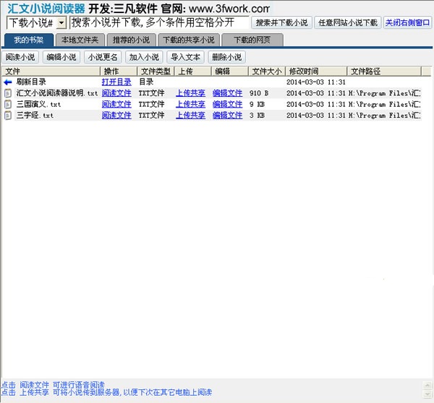Screen dimensions: 434x403
Task: Click 上传共享 for 三字经.txt
Action: tap(191, 116)
